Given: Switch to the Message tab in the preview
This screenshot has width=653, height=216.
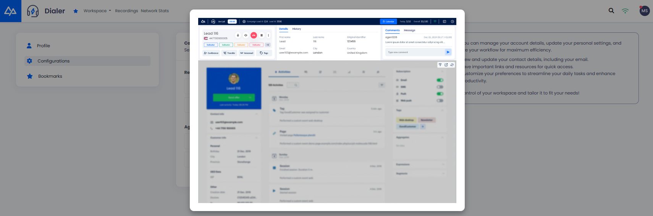Looking at the screenshot, I should tap(409, 30).
